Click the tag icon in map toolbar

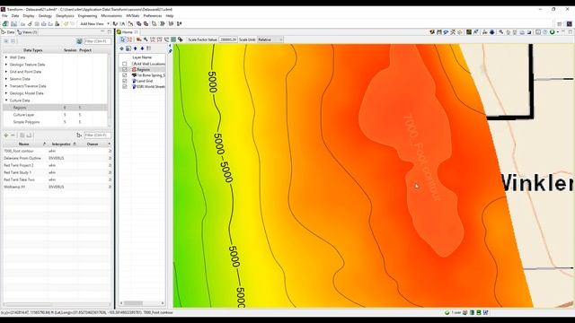pyautogui.click(x=181, y=39)
